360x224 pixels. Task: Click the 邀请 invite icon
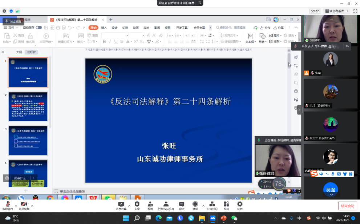[x=150, y=204]
